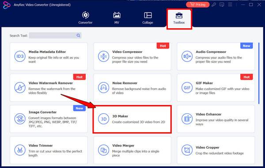The image size is (265, 168).
Task: Click the Video Merger icon
Action: click(103, 150)
